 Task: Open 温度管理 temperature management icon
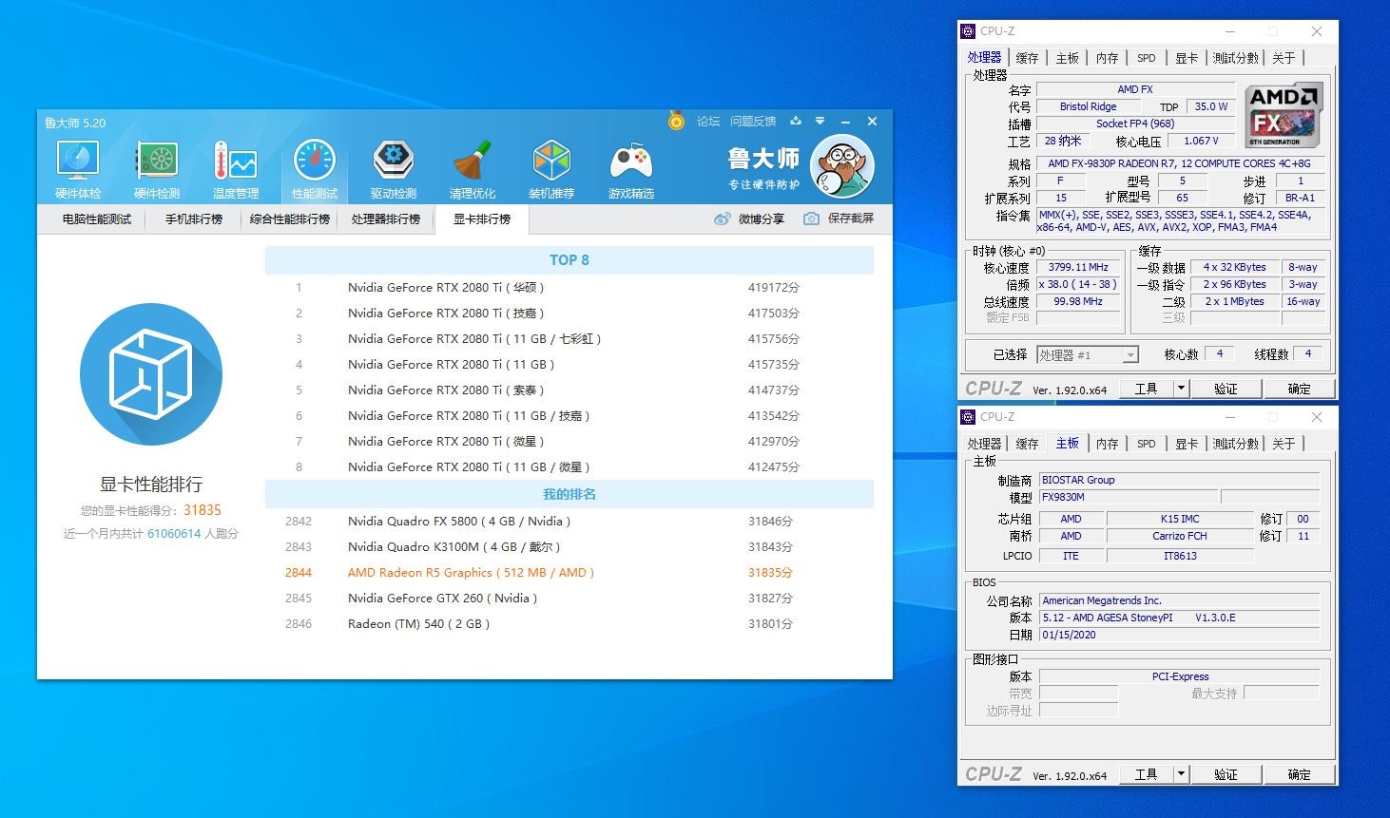click(x=236, y=169)
